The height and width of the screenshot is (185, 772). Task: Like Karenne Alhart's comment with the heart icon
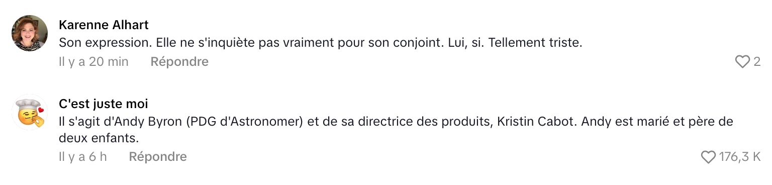tap(742, 62)
